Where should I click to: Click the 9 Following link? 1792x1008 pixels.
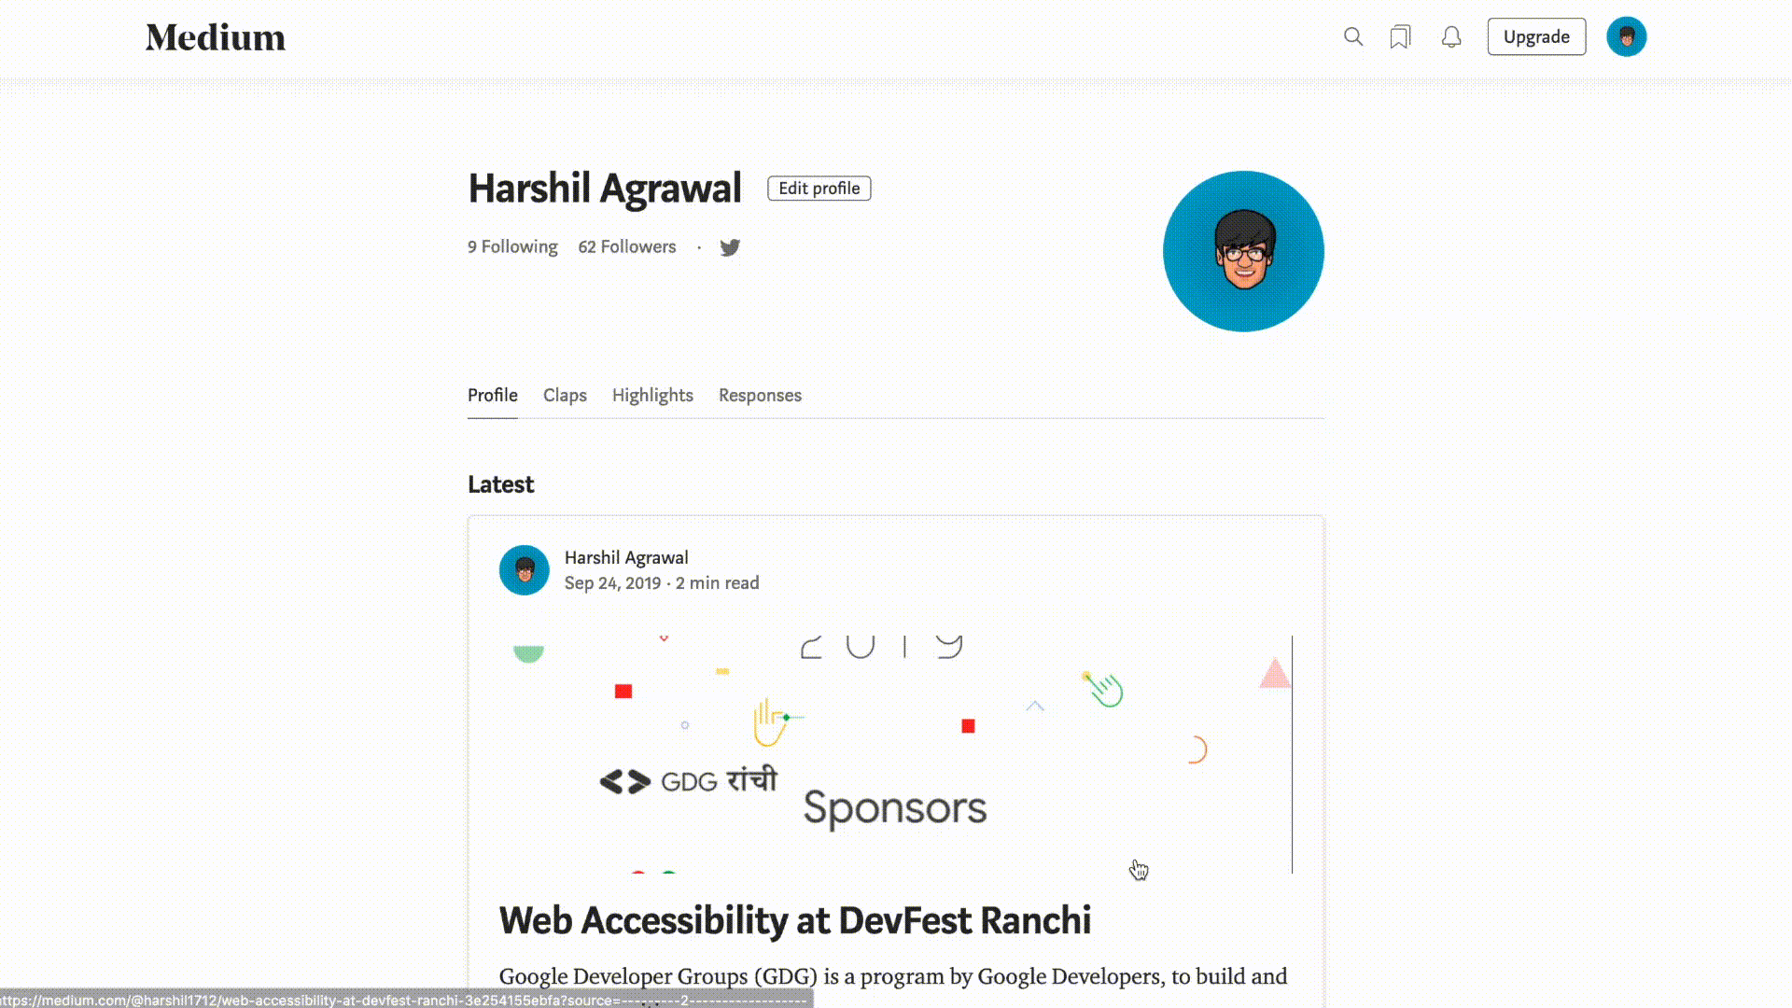click(x=512, y=245)
